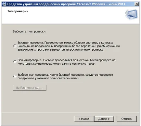Select the Выборочная проверка radio button
Screen dimensions: 141x126
(15, 76)
